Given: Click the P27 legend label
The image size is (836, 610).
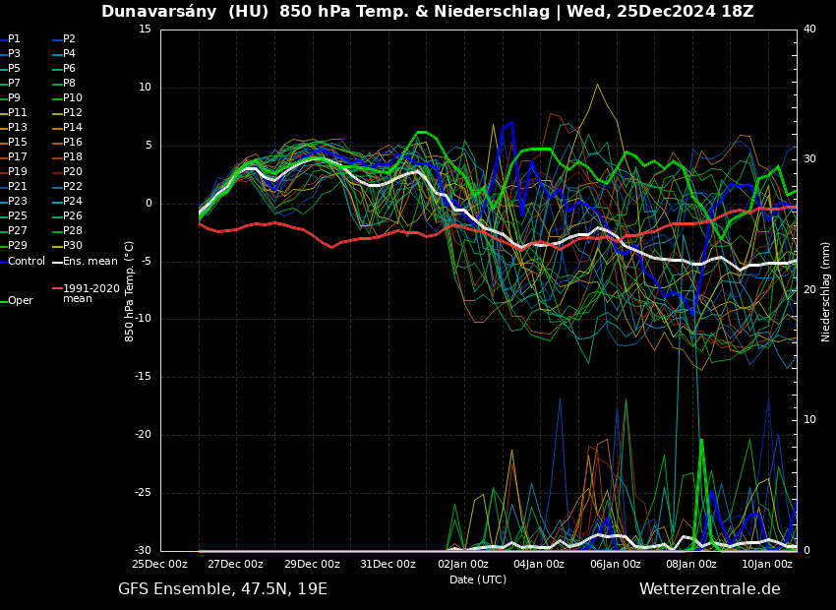Looking at the screenshot, I should coord(17,231).
